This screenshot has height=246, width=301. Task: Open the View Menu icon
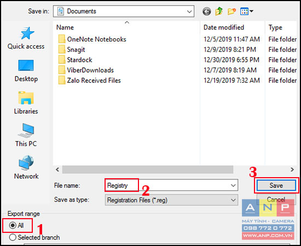246,11
